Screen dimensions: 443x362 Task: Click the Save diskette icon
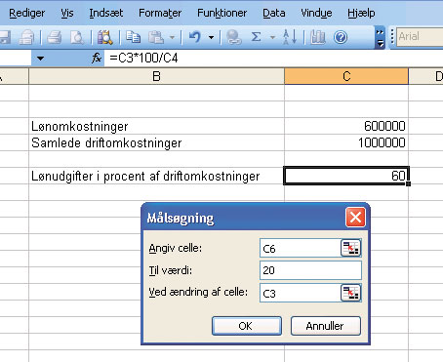(x=5, y=37)
